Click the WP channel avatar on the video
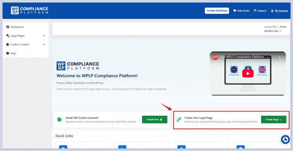Viewport: 293px width, 151px height. pyautogui.click(x=215, y=57)
